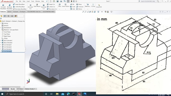Screen dimensions: 171x96
Task: Select the Mirror tool
Action: pos(79,9)
